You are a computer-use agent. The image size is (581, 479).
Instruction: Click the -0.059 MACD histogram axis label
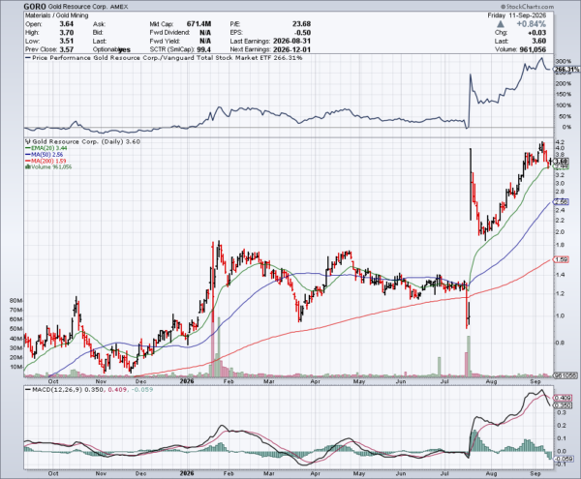click(565, 459)
